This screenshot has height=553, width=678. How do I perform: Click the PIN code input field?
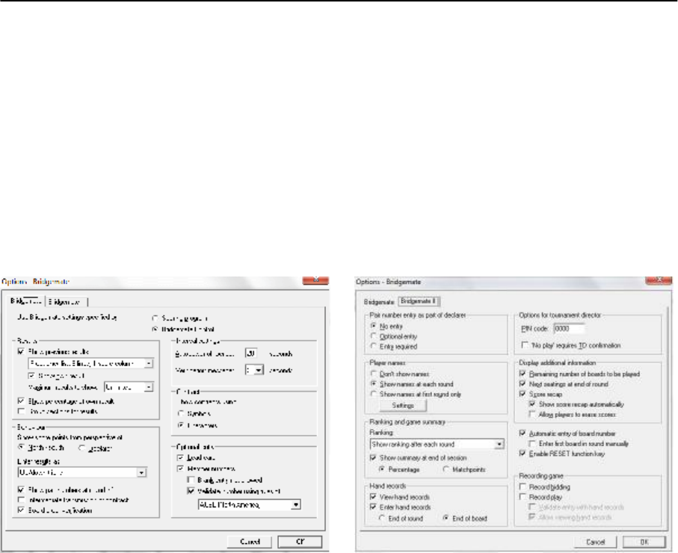click(569, 329)
